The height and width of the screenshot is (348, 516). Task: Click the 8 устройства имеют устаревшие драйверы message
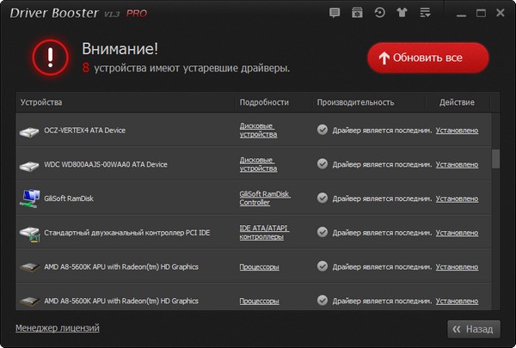186,68
